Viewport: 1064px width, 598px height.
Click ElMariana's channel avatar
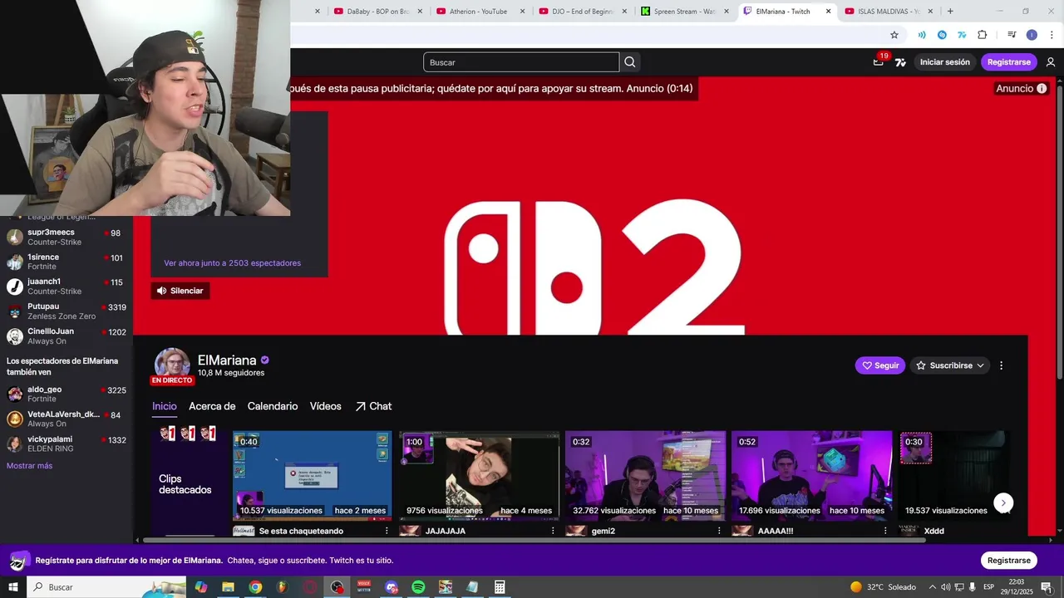pyautogui.click(x=172, y=365)
